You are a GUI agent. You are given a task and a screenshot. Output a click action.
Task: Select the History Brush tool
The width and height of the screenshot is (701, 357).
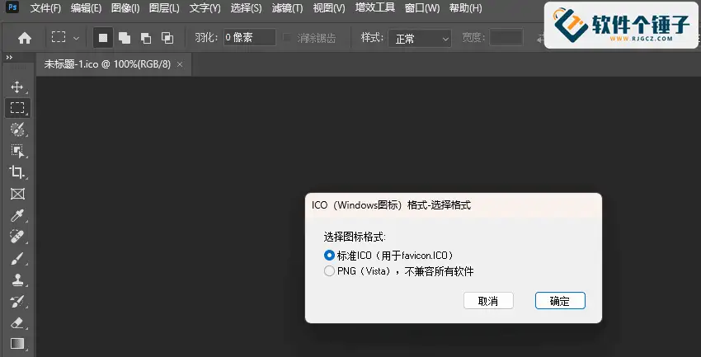(x=17, y=301)
